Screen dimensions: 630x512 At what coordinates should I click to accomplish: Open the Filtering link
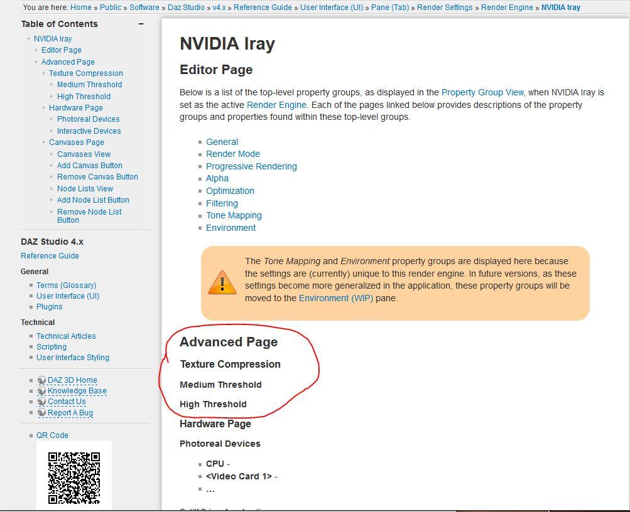click(x=222, y=203)
